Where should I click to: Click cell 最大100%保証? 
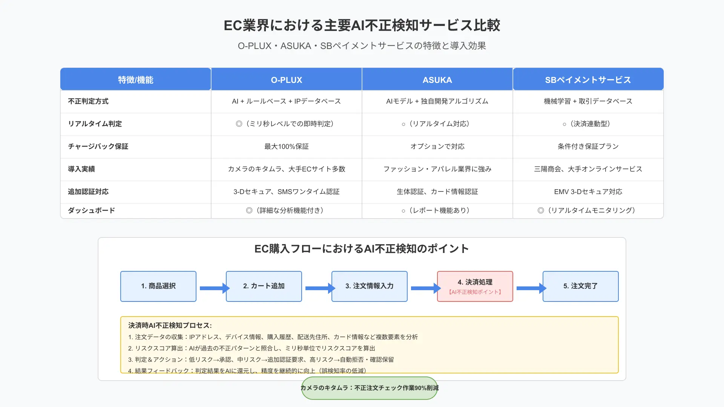coord(287,147)
